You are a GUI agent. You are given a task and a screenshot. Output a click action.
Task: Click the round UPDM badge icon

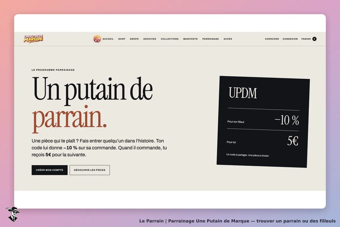pyautogui.click(x=97, y=39)
